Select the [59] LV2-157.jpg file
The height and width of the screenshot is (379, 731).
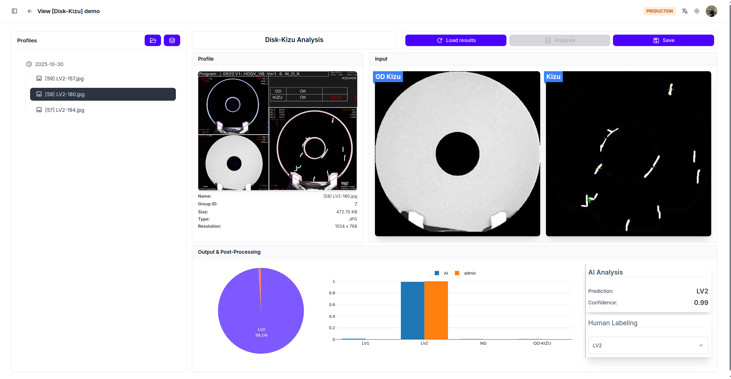click(x=64, y=78)
